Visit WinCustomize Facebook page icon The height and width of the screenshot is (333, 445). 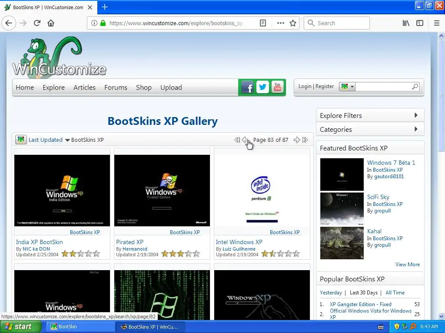(x=247, y=87)
